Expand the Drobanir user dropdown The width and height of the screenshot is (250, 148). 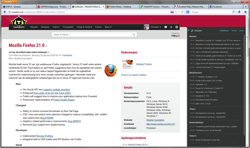(156, 27)
